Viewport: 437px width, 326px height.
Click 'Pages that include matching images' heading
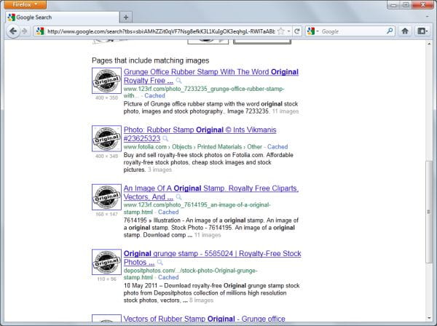(151, 60)
